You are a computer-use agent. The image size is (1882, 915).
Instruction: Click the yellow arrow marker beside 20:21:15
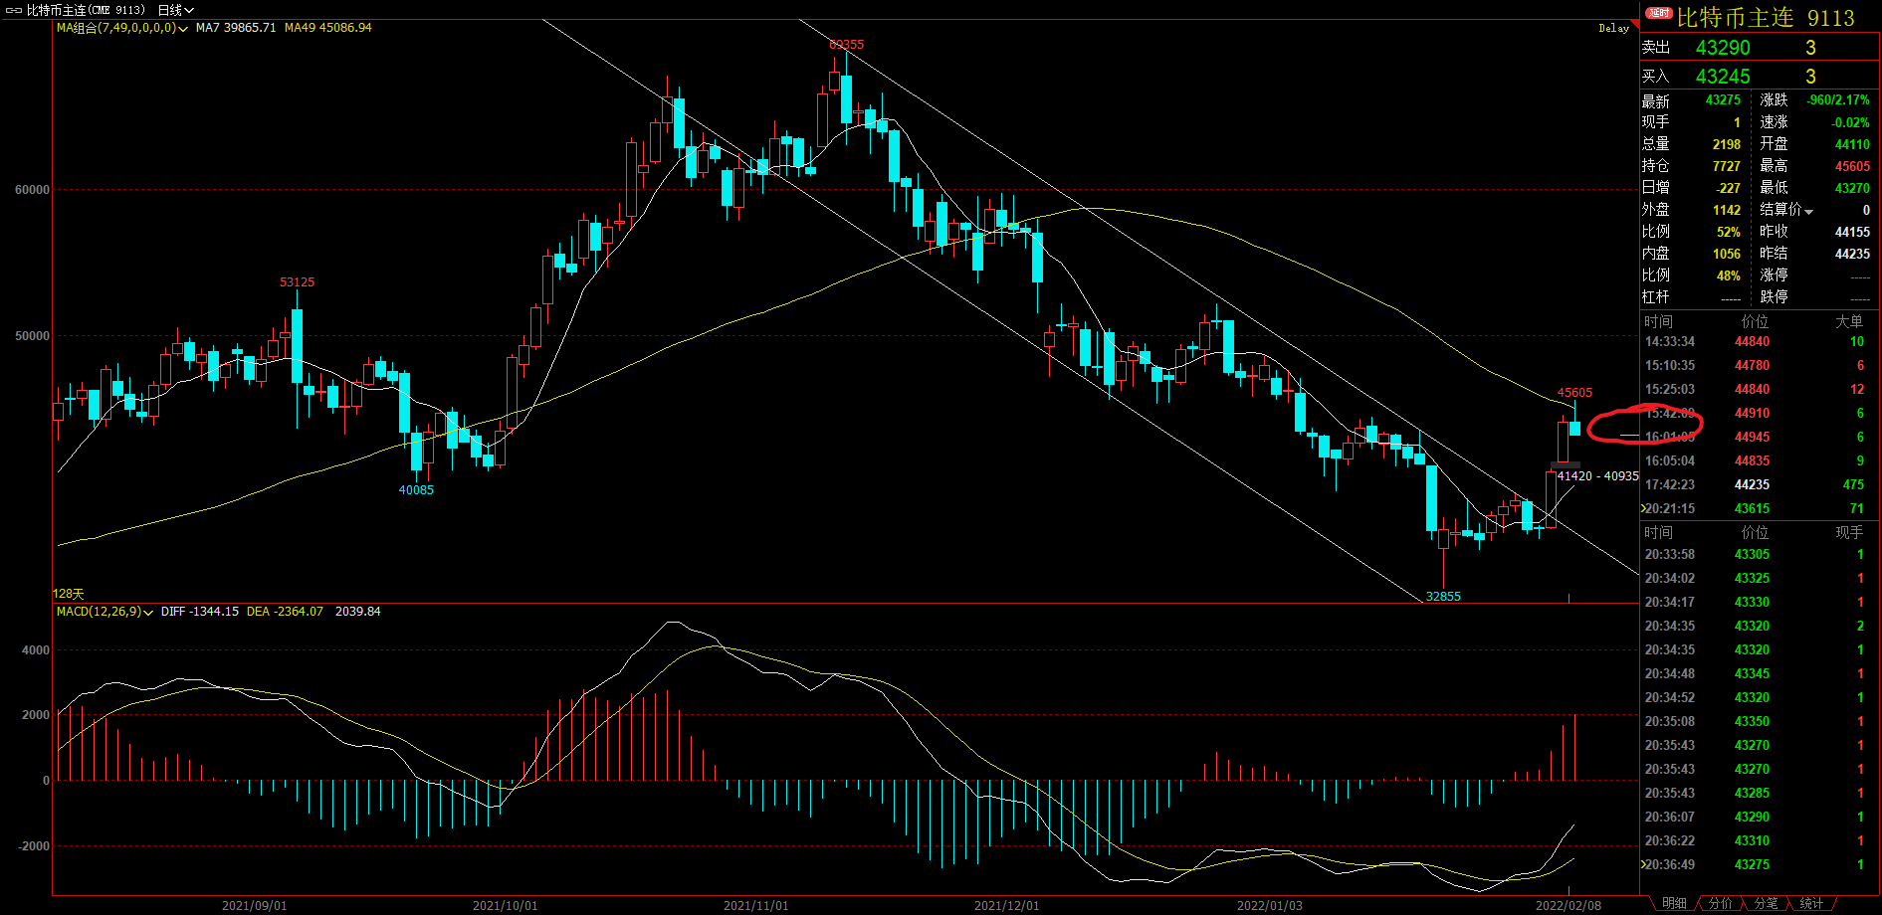point(1643,508)
